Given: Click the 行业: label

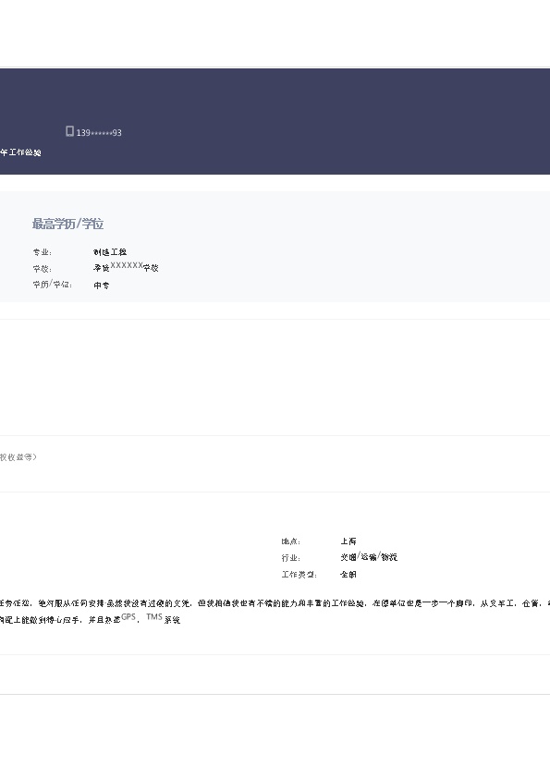Looking at the screenshot, I should click(291, 558).
